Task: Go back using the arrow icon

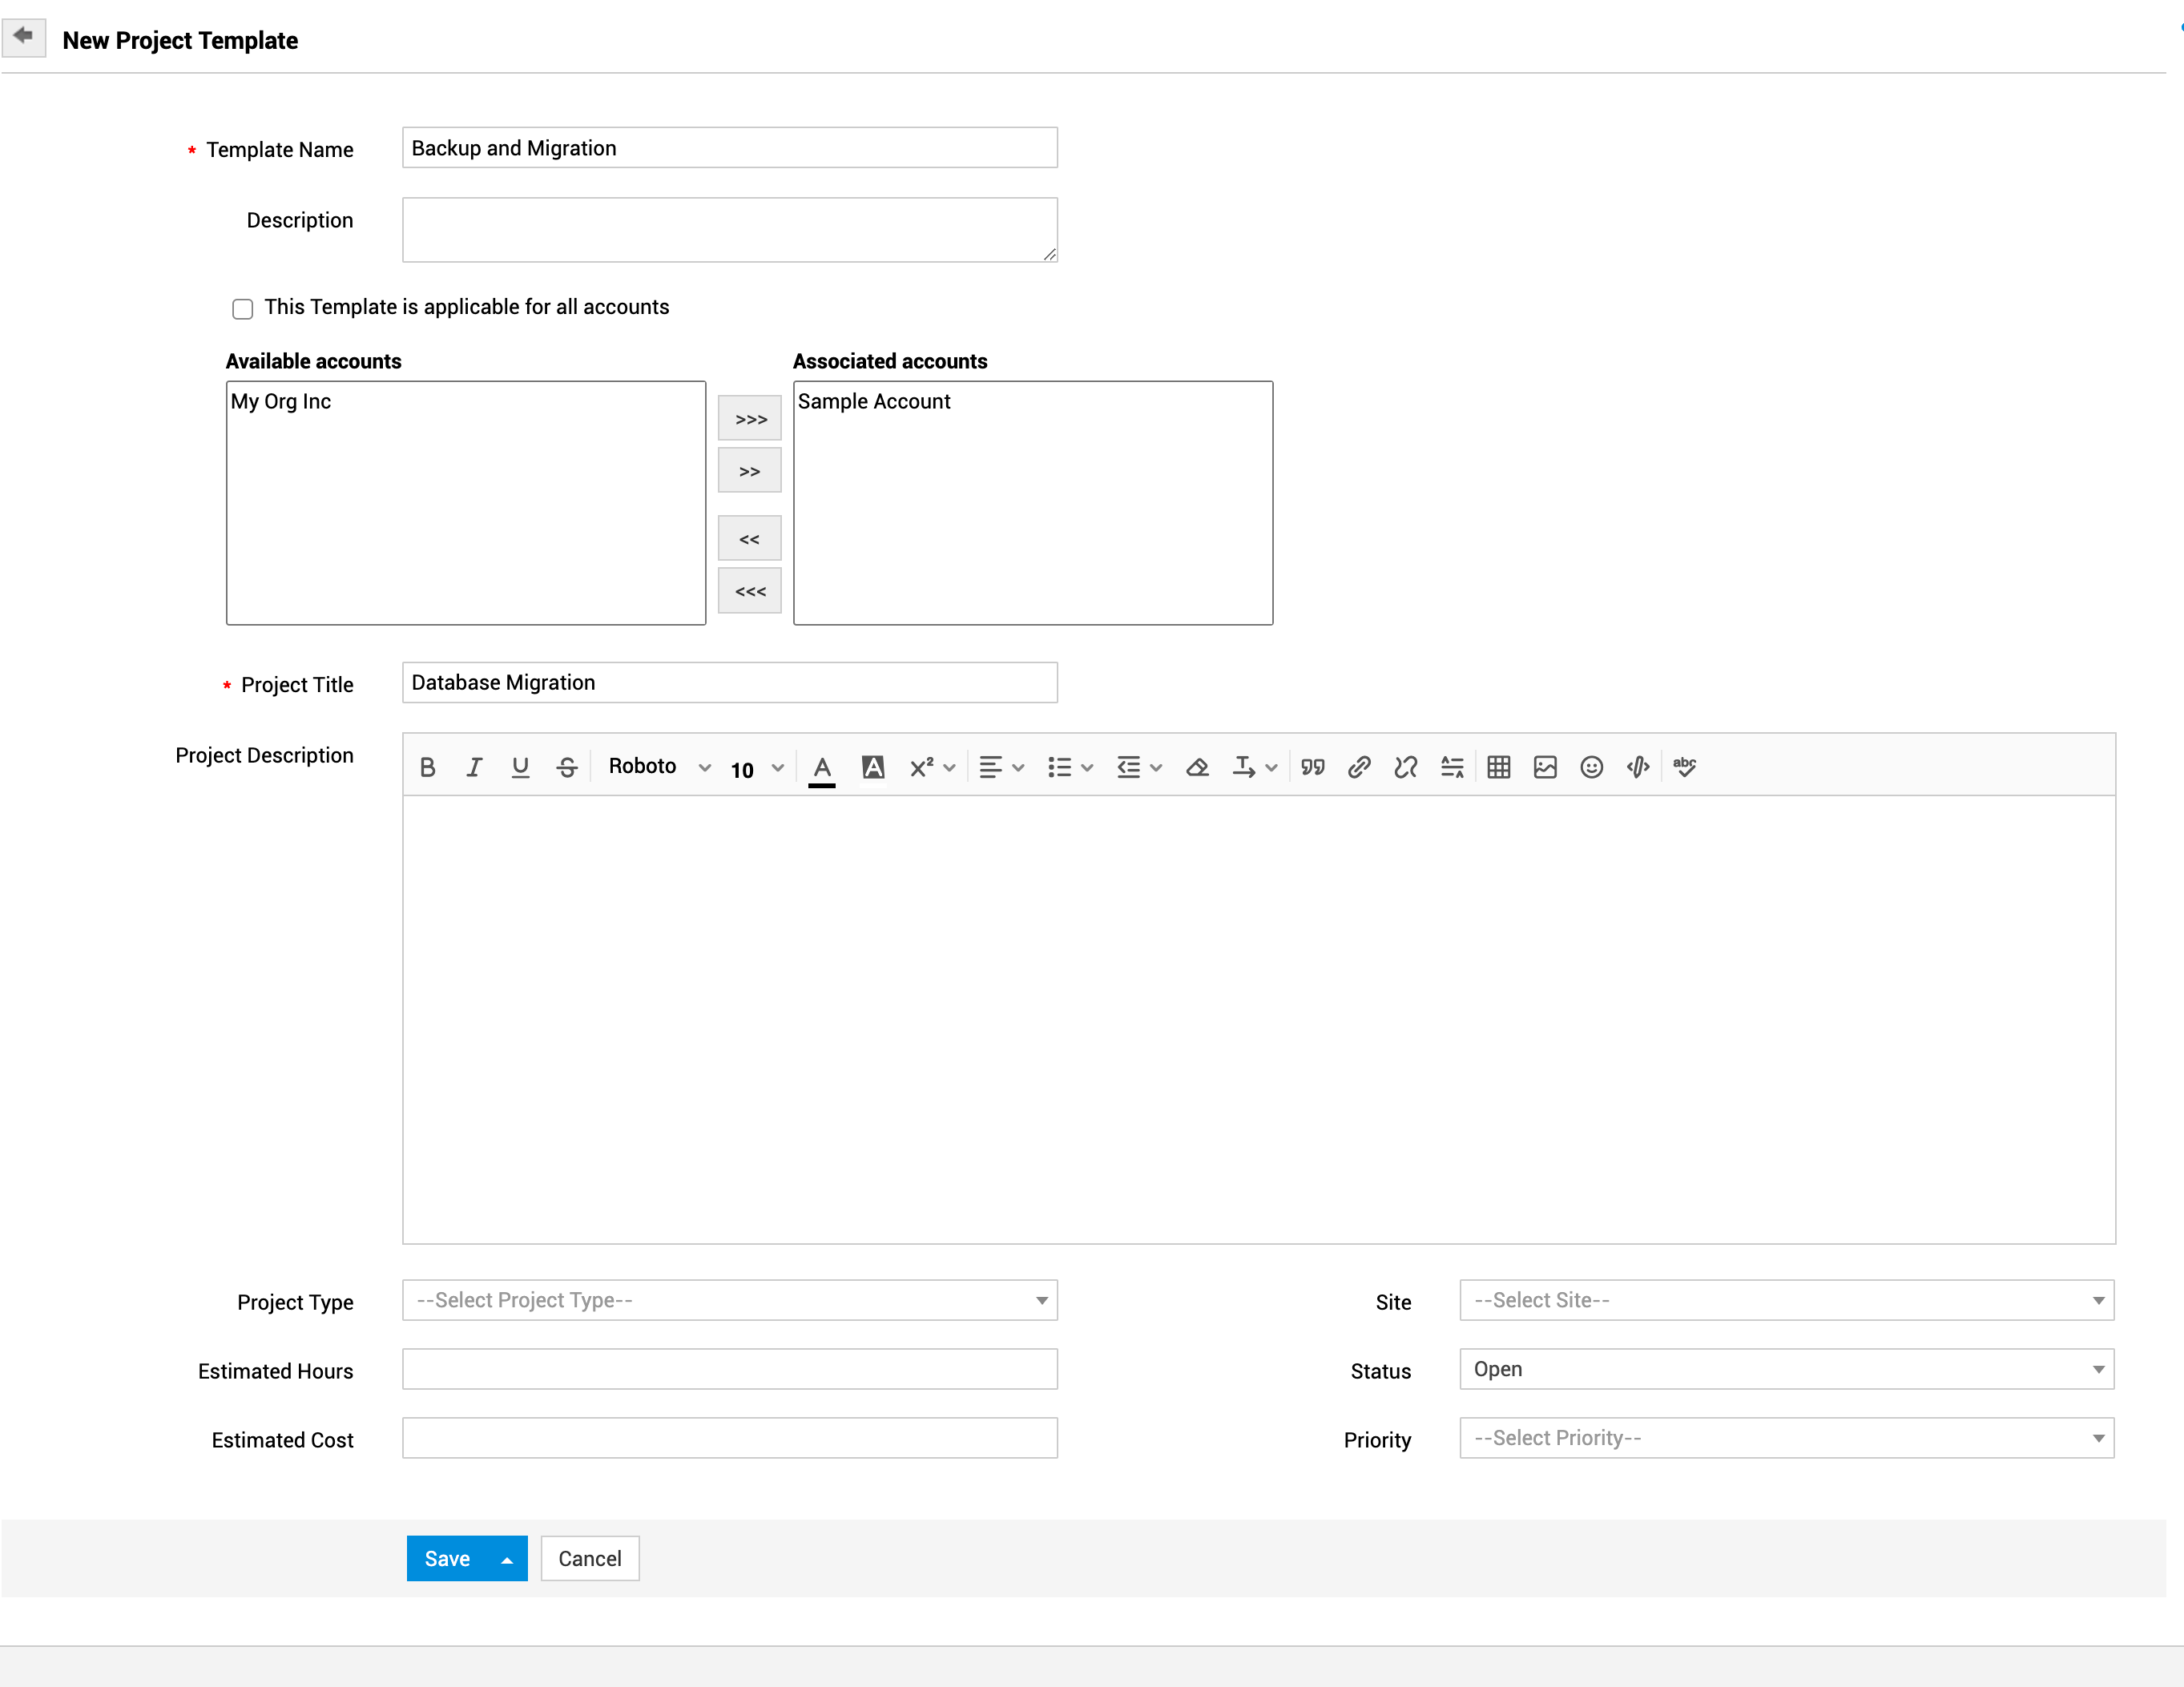Action: pos(24,37)
